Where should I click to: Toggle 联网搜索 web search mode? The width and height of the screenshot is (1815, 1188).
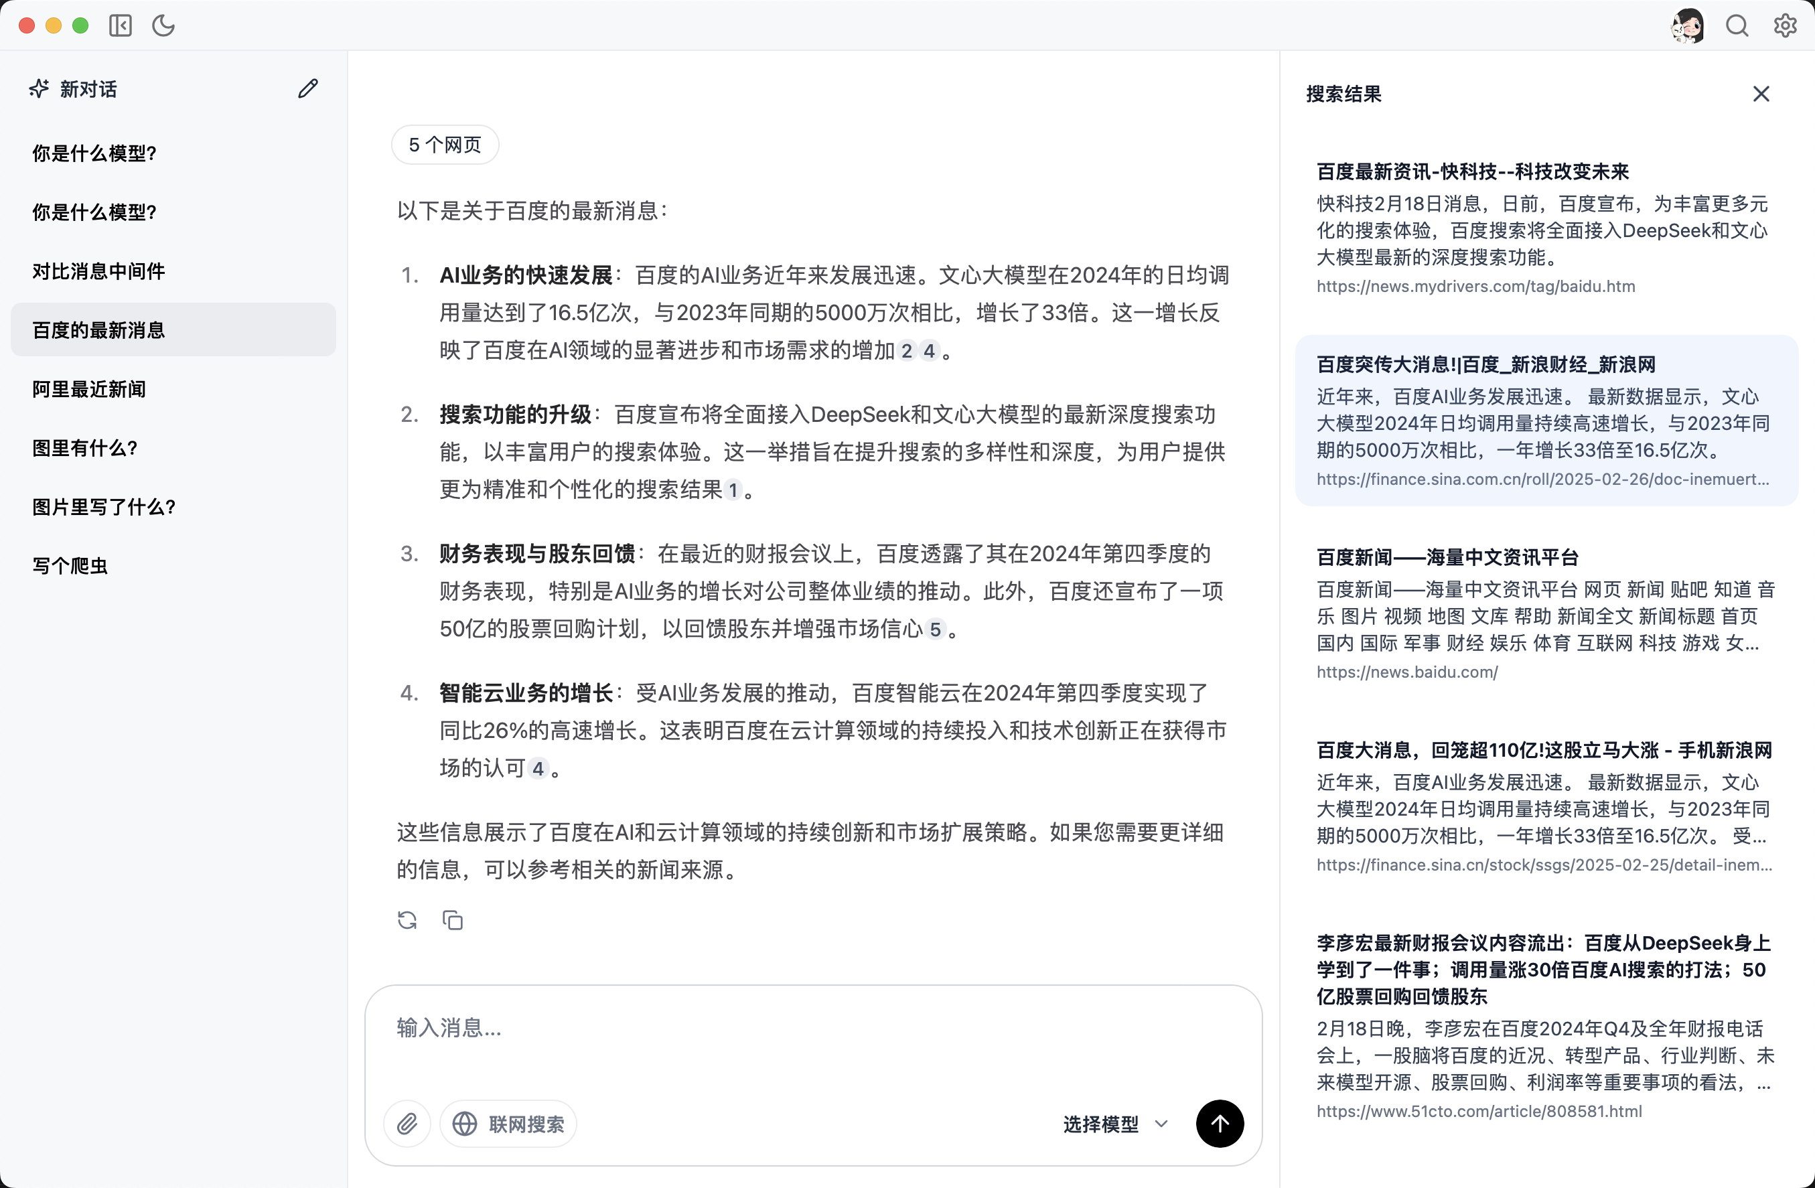click(x=508, y=1124)
